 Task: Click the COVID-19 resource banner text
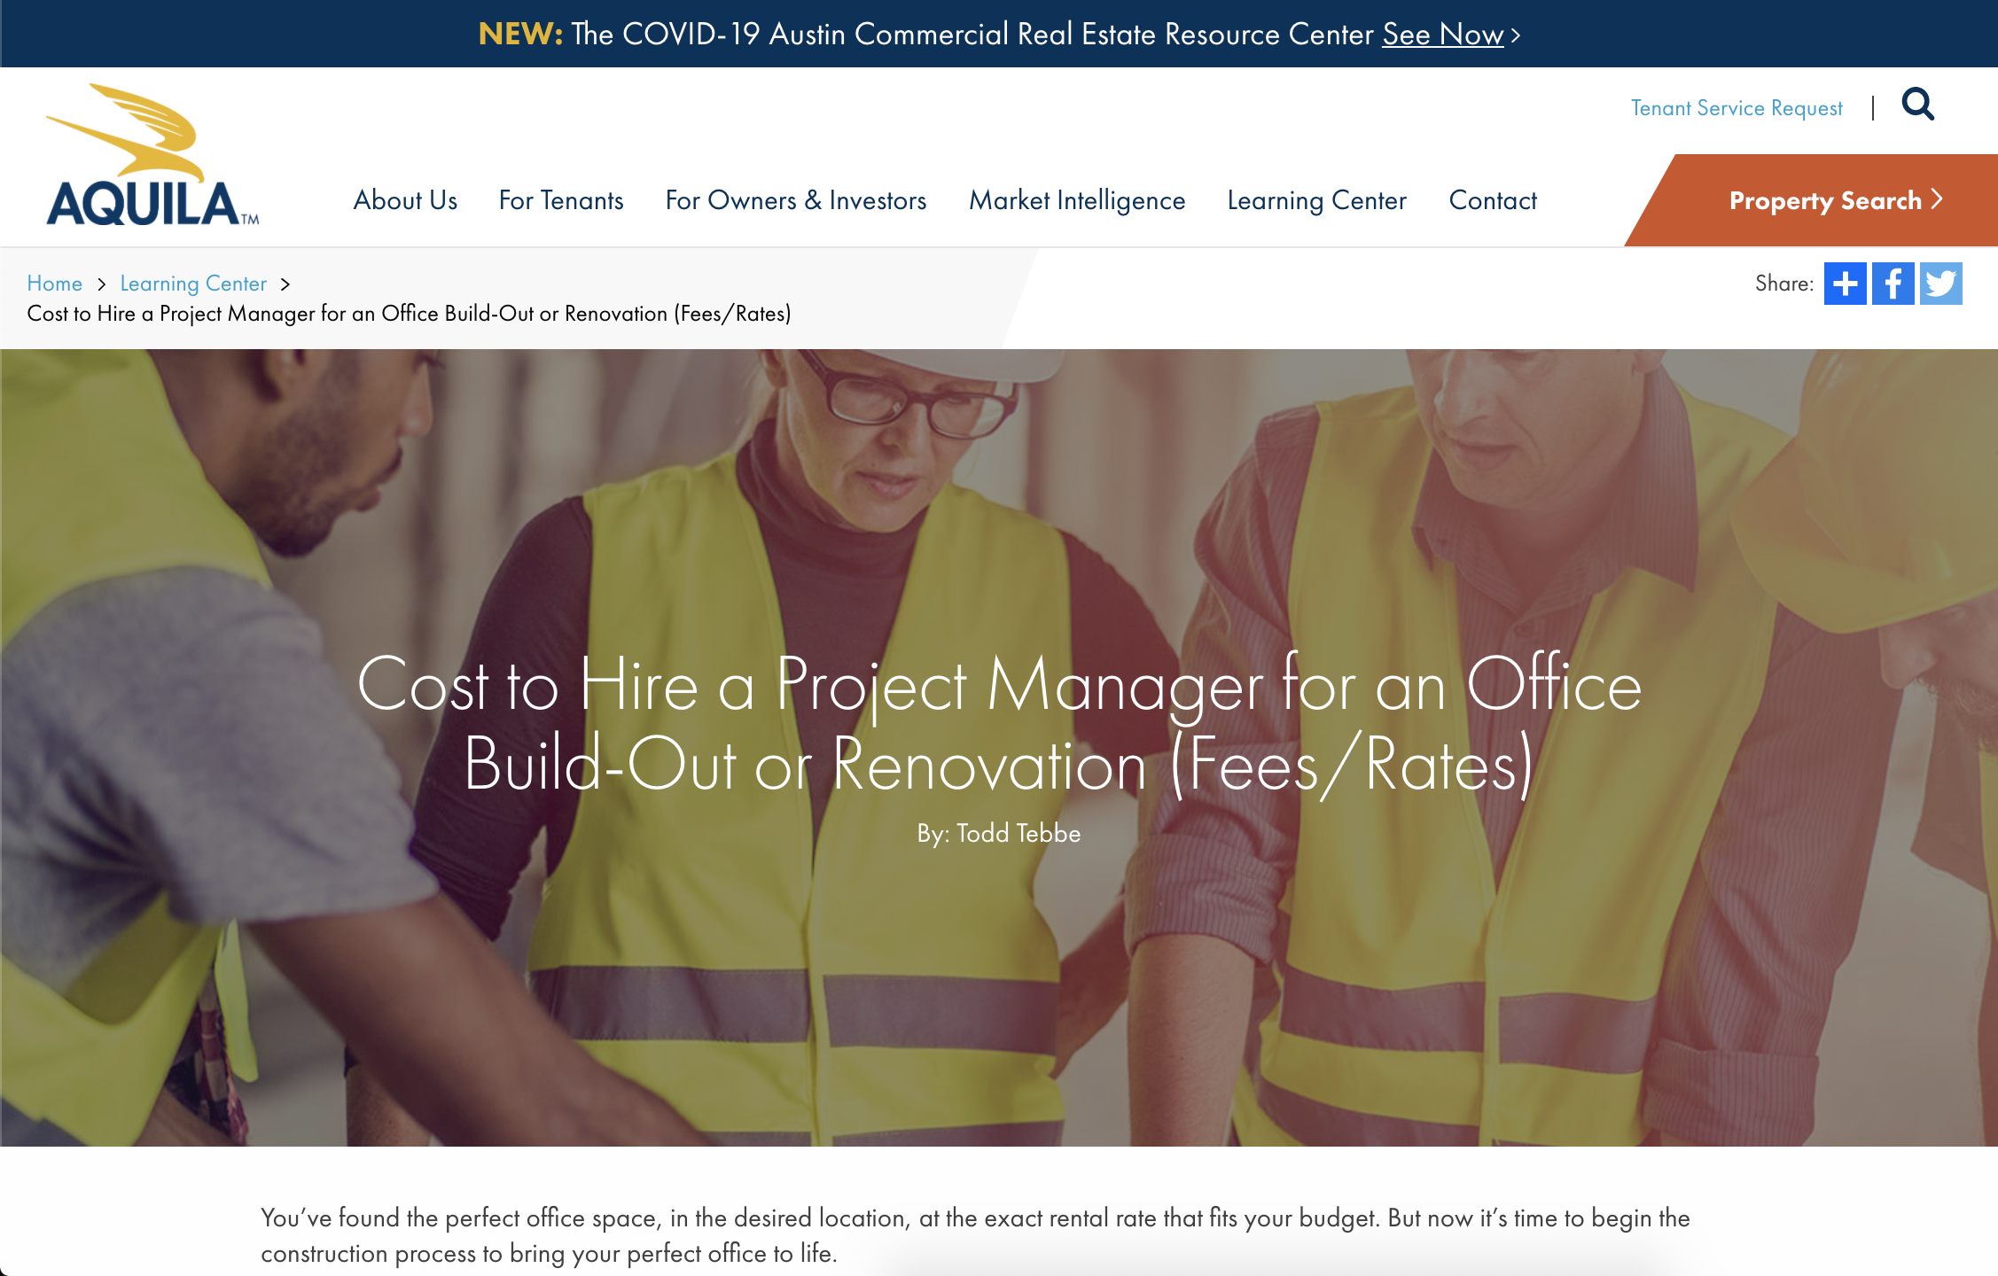(x=971, y=35)
